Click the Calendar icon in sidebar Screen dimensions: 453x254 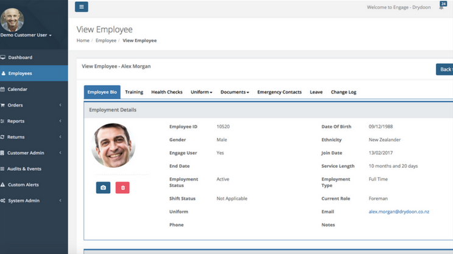(2, 89)
